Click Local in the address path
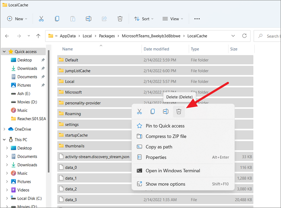The image size is (281, 208). (x=87, y=36)
